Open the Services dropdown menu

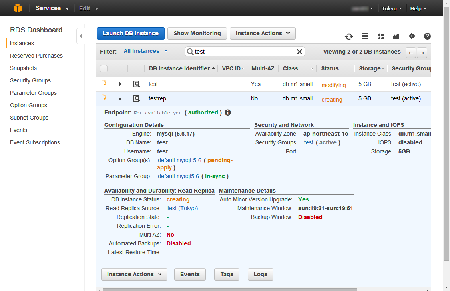pos(52,8)
